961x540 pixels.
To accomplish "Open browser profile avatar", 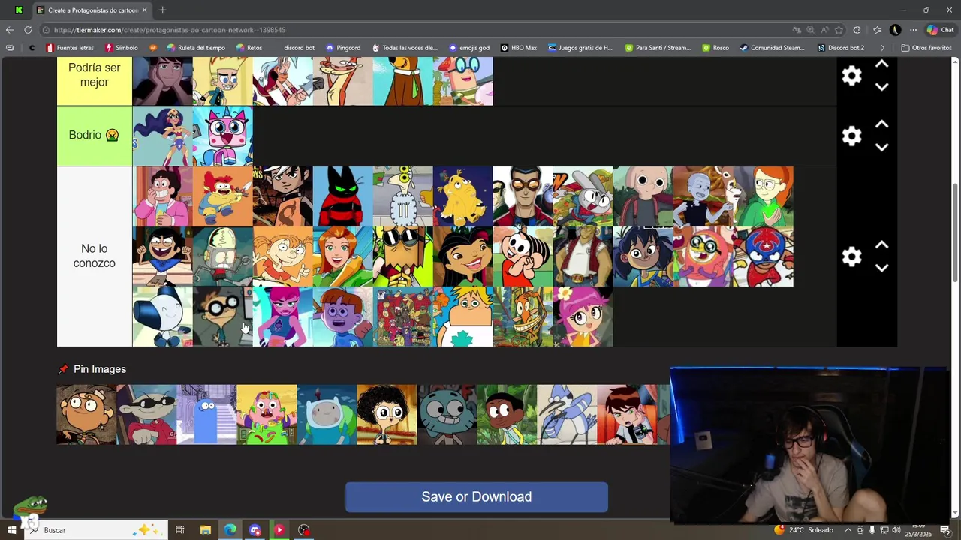I will coord(895,30).
